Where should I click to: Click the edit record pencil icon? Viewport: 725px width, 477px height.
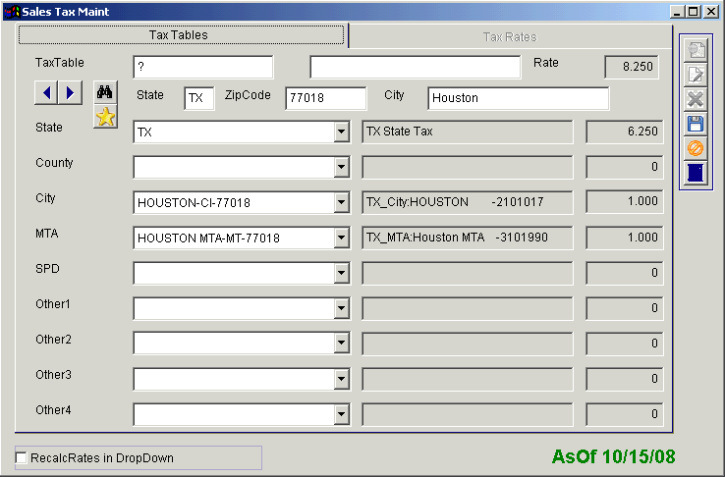point(696,75)
